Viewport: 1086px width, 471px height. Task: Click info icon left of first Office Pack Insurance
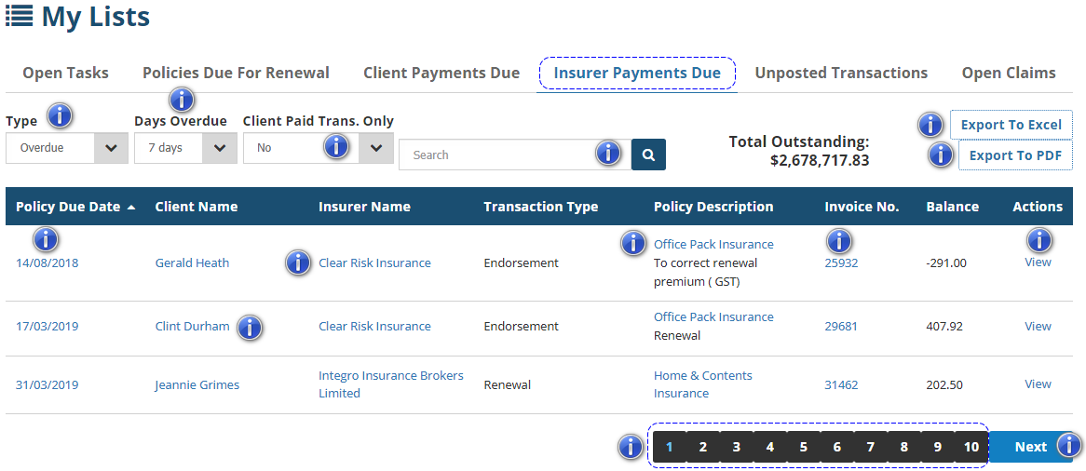(633, 242)
